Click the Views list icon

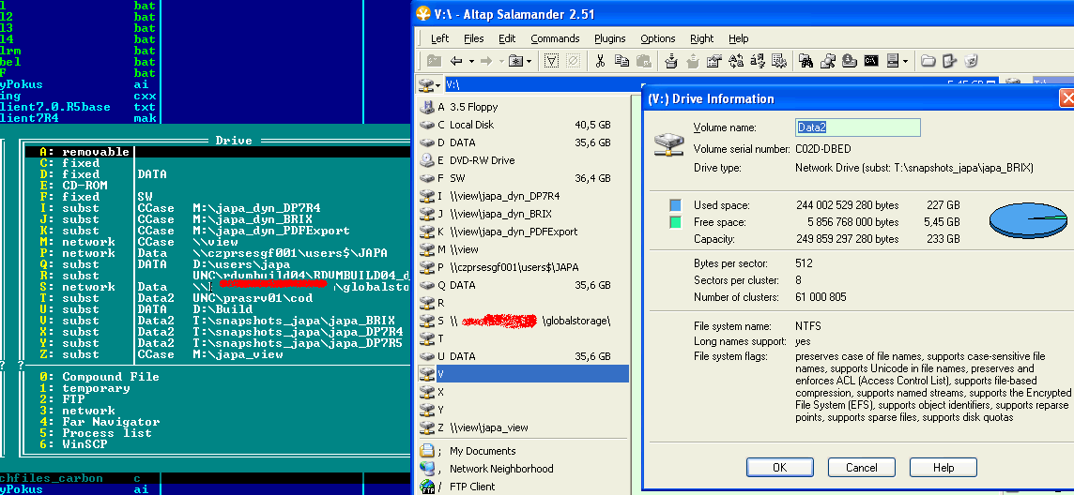[893, 61]
